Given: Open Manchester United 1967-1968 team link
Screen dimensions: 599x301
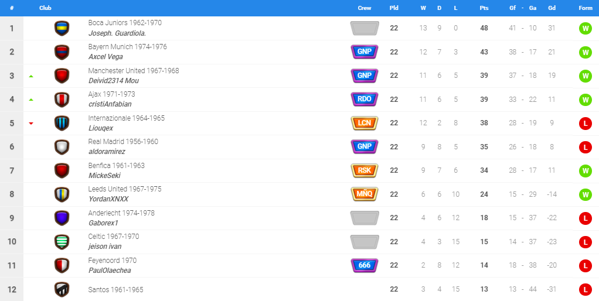Looking at the screenshot, I should coord(134,71).
